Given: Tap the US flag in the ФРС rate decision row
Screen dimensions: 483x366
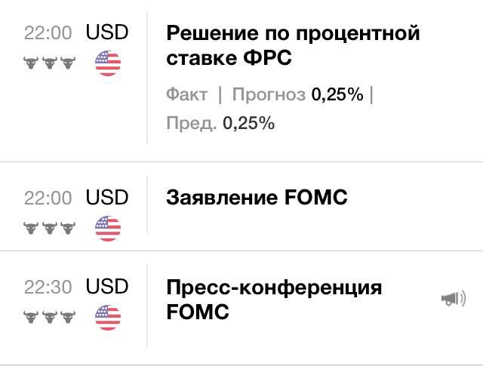Looking at the screenshot, I should click(x=108, y=63).
